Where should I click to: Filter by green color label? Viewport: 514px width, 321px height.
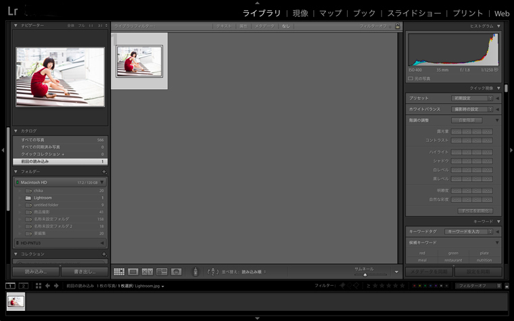point(425,286)
